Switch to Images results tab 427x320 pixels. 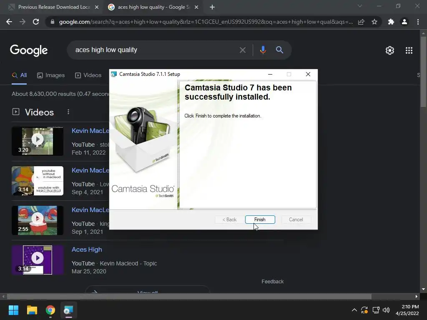point(51,75)
